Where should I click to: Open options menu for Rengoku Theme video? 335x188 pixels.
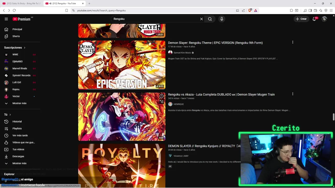(x=293, y=42)
